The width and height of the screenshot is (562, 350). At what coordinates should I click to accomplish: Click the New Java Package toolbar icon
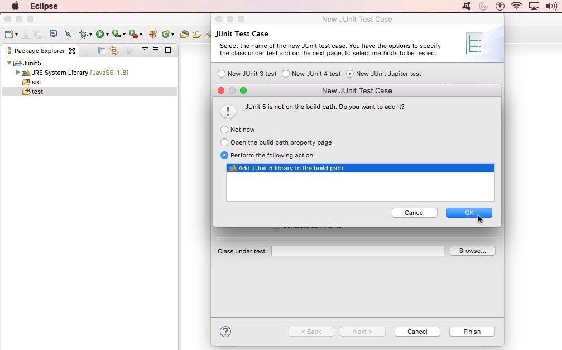point(153,34)
